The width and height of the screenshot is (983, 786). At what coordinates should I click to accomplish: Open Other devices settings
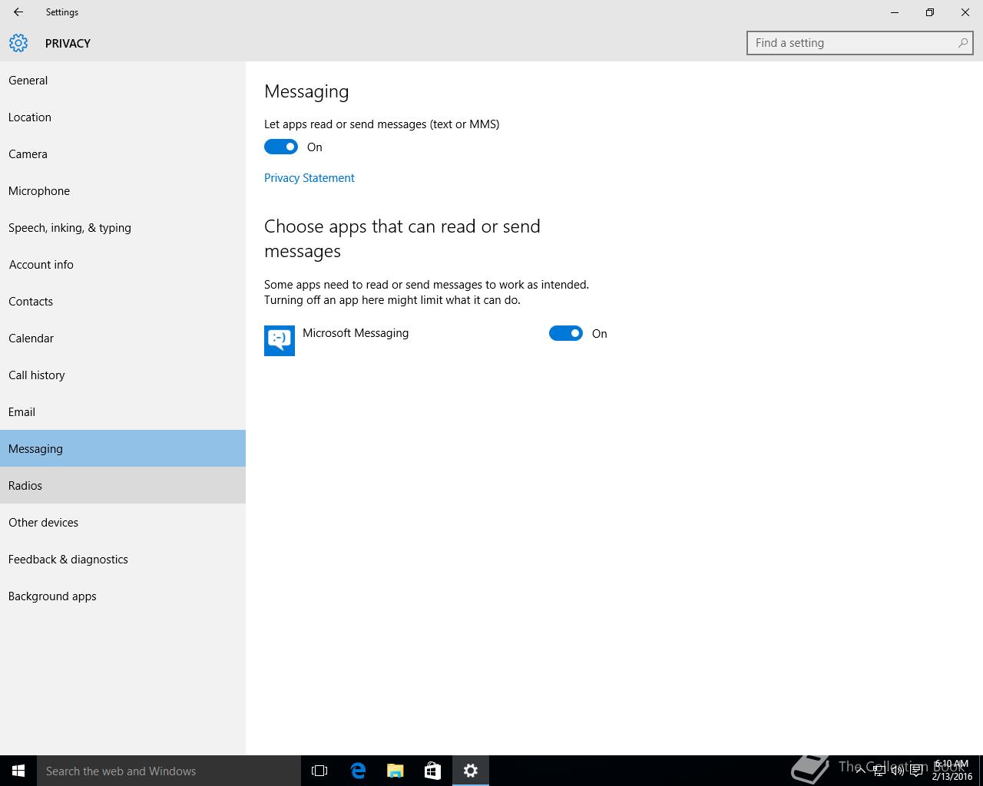(123, 522)
